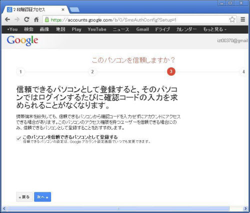Screen dimensions: 250x213
Task: Click the account email at top right
Action: point(232,41)
